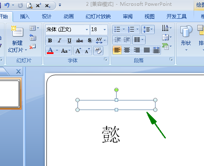Apply the red font color
Image resolution: width=204 pixels, height=166 pixels.
(50, 51)
